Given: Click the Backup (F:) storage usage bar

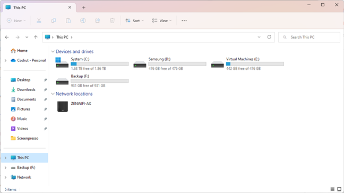Looking at the screenshot, I should [100, 81].
